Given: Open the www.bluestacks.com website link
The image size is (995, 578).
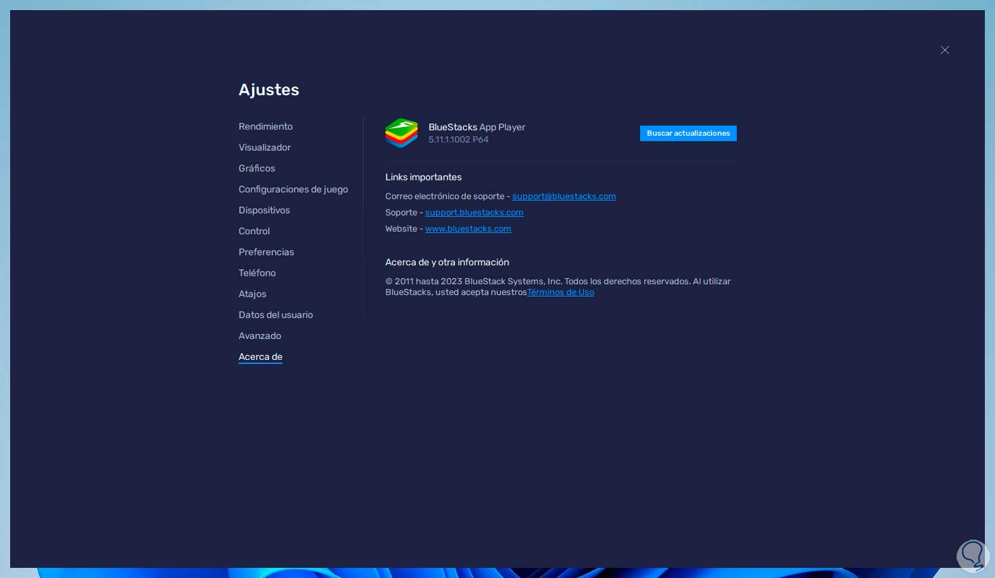Looking at the screenshot, I should 468,229.
